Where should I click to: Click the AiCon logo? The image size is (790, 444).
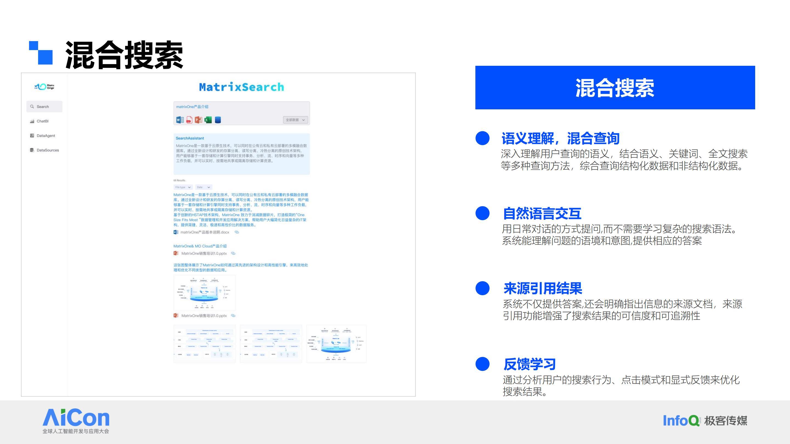[76, 421]
